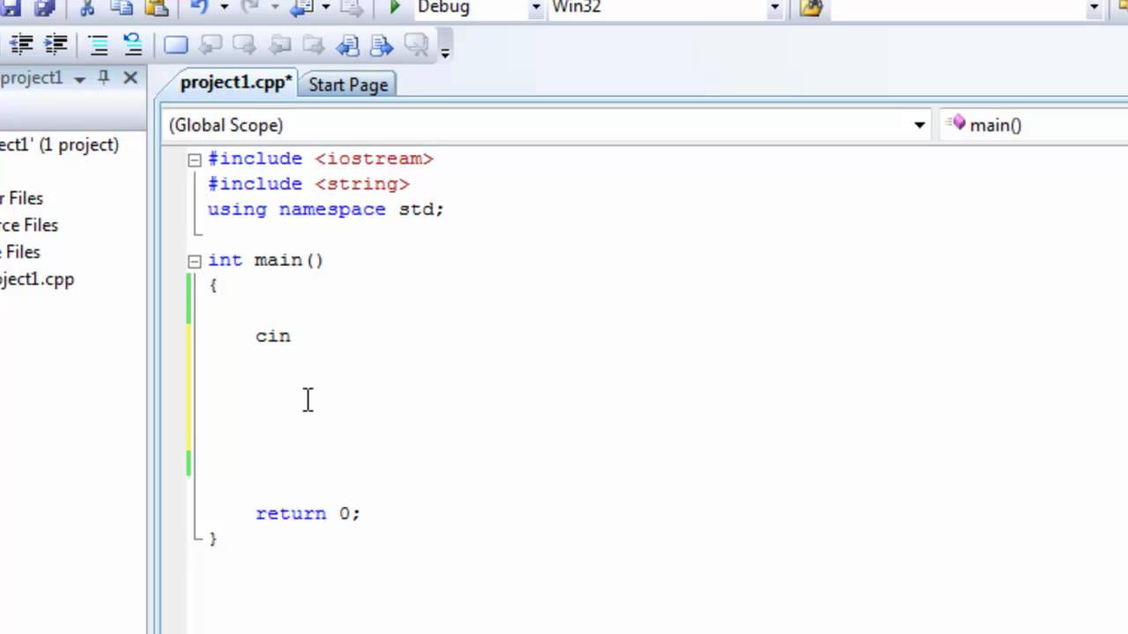Click the Increase Indent icon
Image resolution: width=1128 pixels, height=634 pixels.
tap(56, 45)
